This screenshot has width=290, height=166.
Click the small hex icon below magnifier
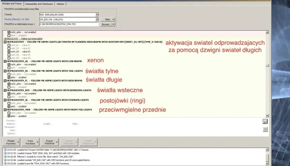pos(265,129)
